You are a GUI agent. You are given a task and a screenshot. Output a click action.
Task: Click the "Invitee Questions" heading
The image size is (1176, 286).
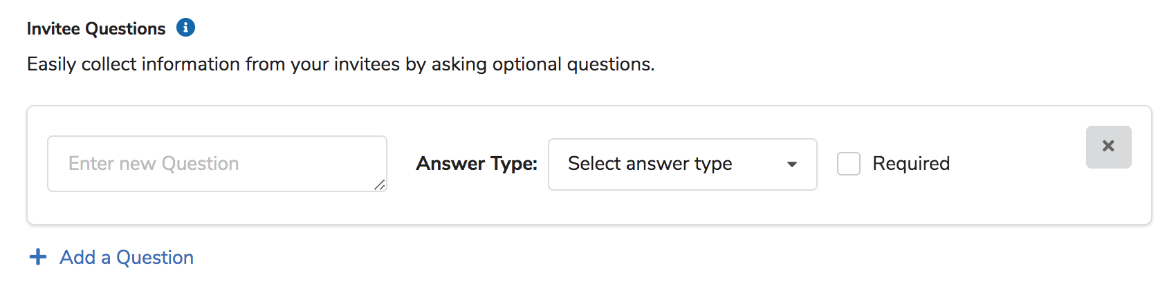[x=96, y=28]
